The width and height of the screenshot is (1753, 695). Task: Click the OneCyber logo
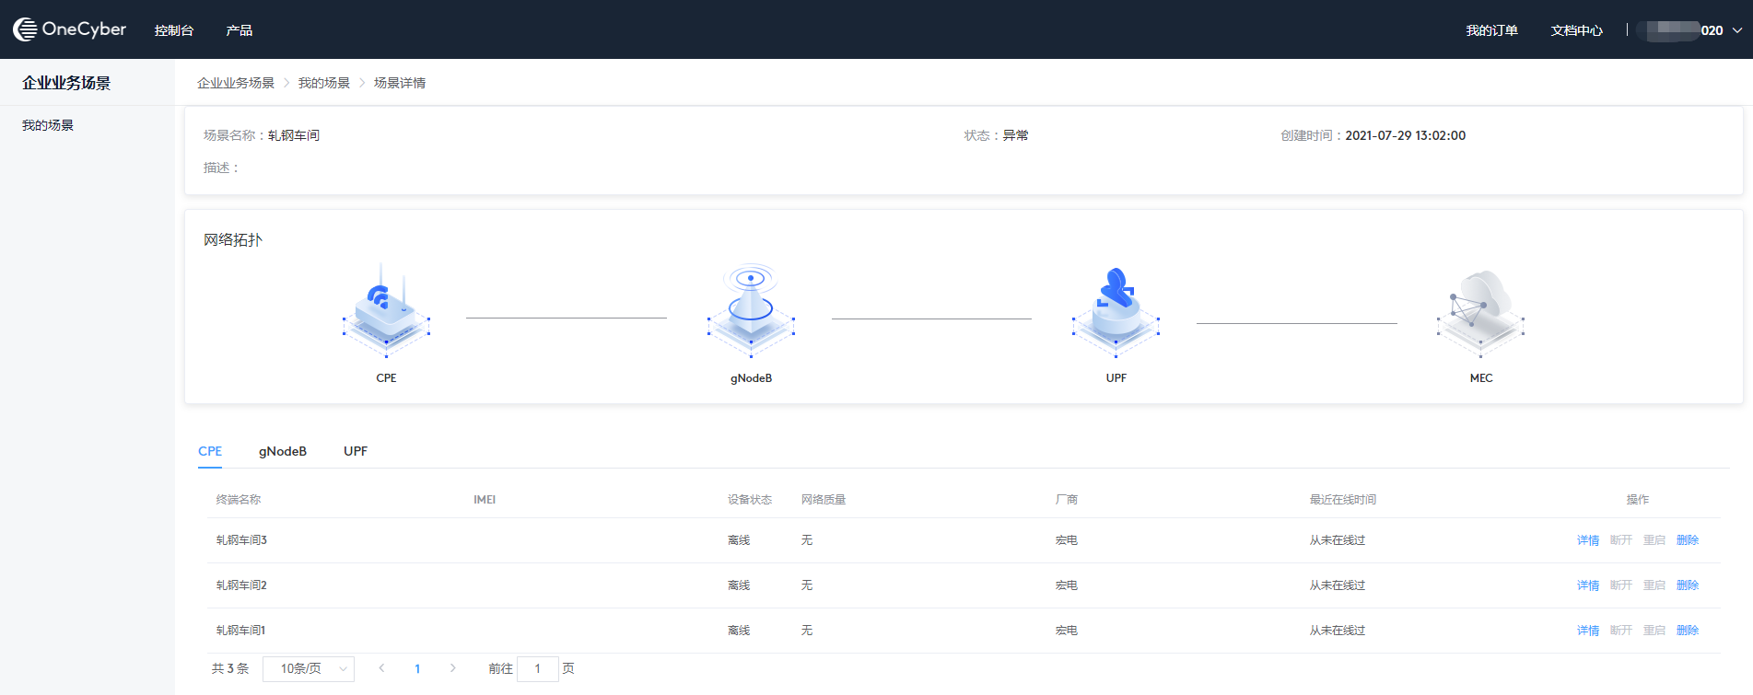pyautogui.click(x=70, y=29)
